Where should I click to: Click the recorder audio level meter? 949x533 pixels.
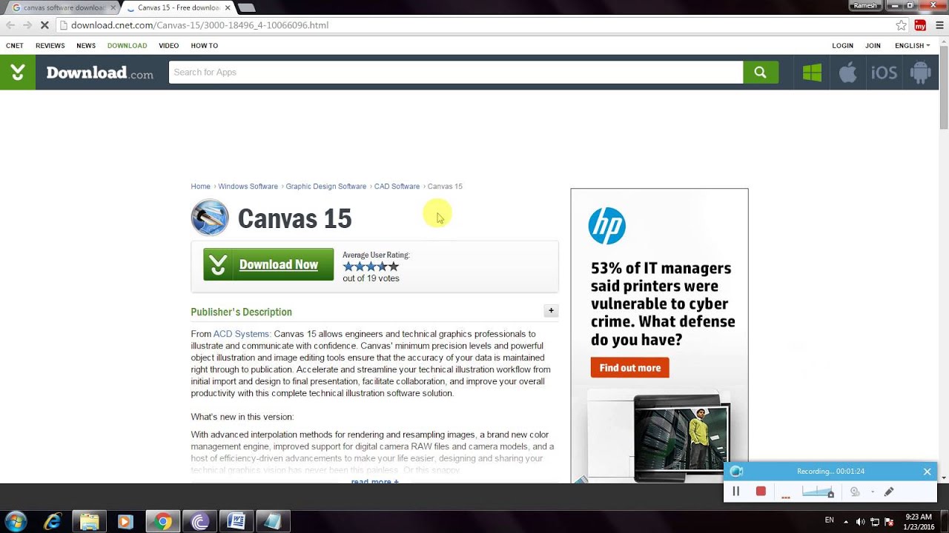click(819, 492)
